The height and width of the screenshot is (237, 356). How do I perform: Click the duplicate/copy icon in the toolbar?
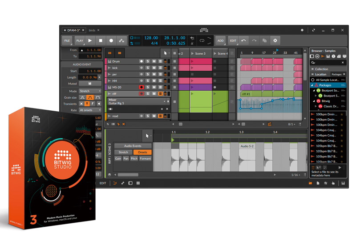(x=264, y=40)
